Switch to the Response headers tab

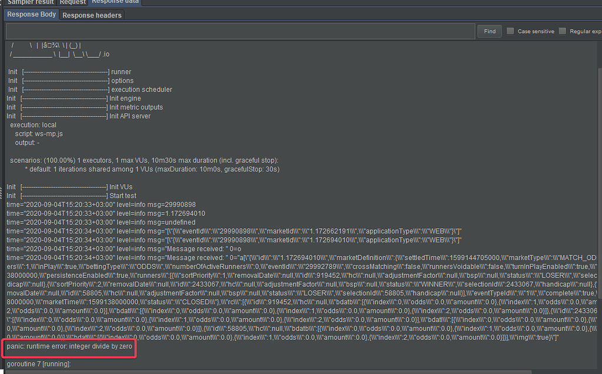coord(92,15)
